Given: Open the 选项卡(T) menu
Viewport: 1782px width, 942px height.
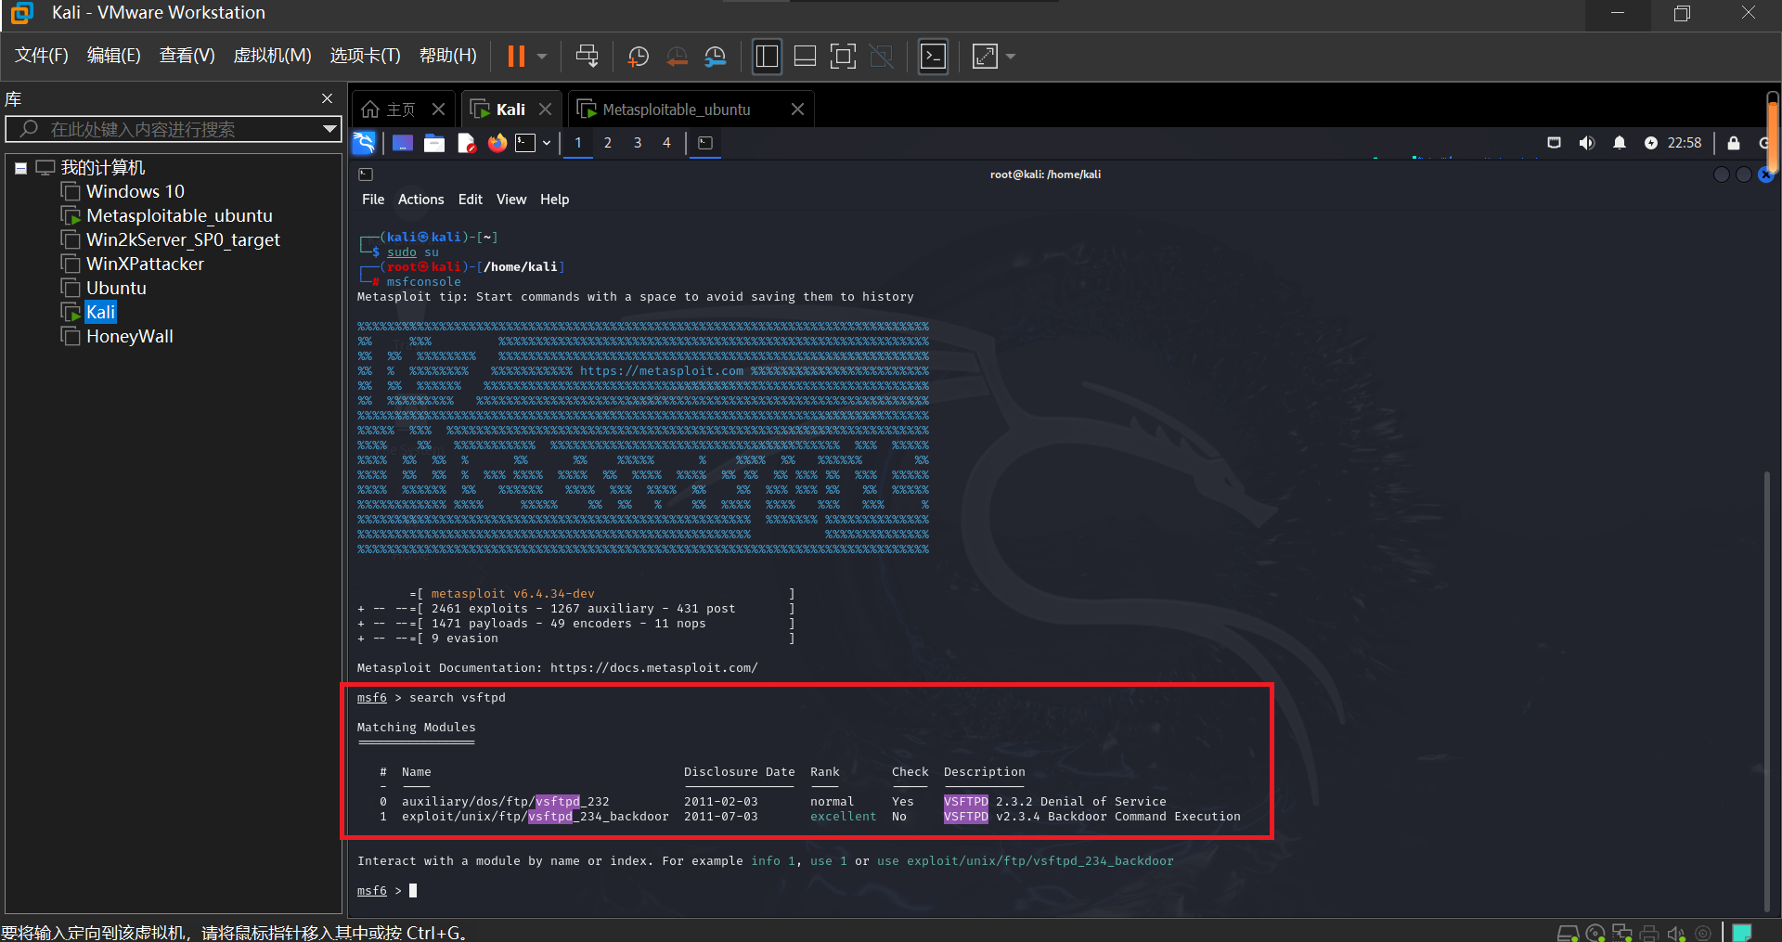Looking at the screenshot, I should pyautogui.click(x=366, y=56).
